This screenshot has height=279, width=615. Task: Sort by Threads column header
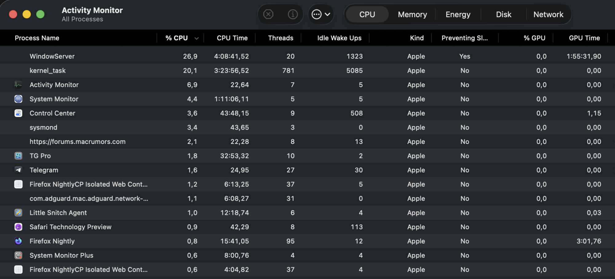click(280, 38)
